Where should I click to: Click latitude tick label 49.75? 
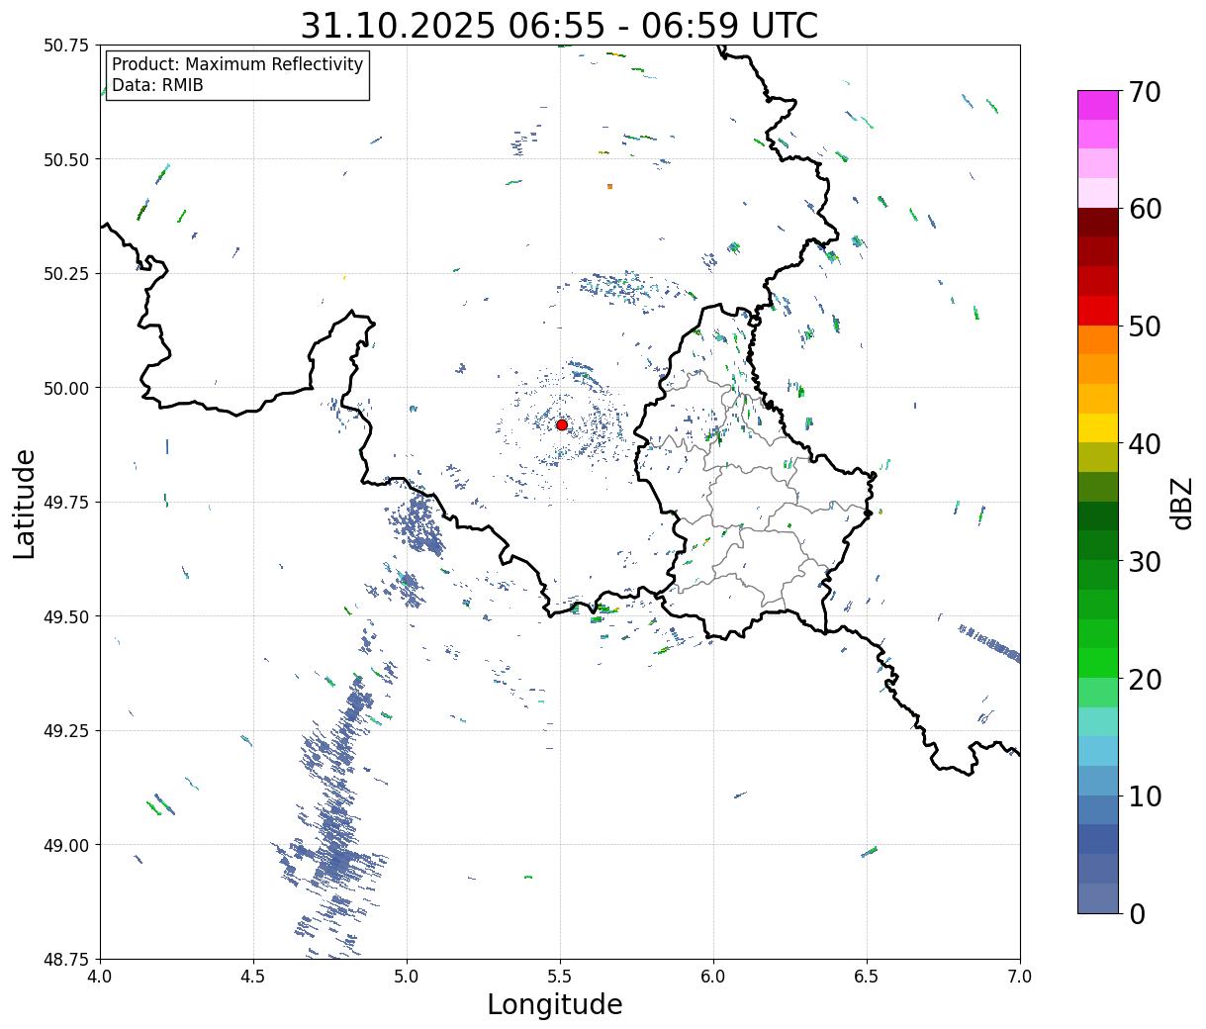pyautogui.click(x=66, y=503)
